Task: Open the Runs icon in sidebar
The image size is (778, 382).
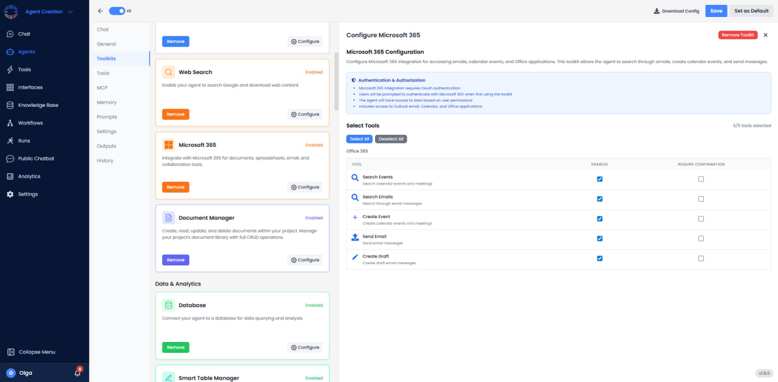Action: point(10,141)
